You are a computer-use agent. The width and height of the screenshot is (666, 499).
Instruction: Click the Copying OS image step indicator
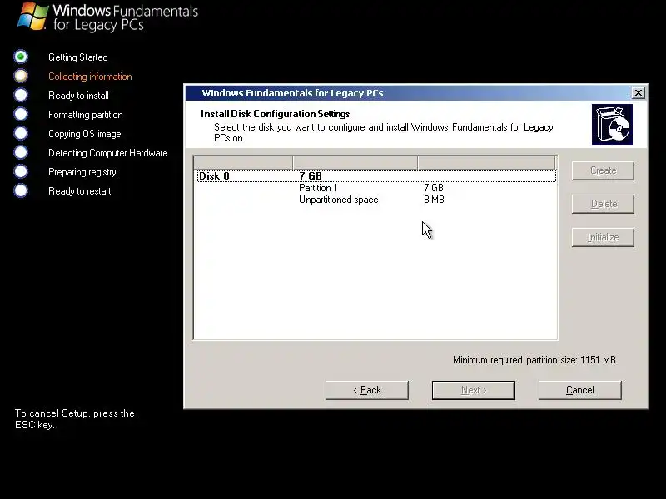pos(21,133)
